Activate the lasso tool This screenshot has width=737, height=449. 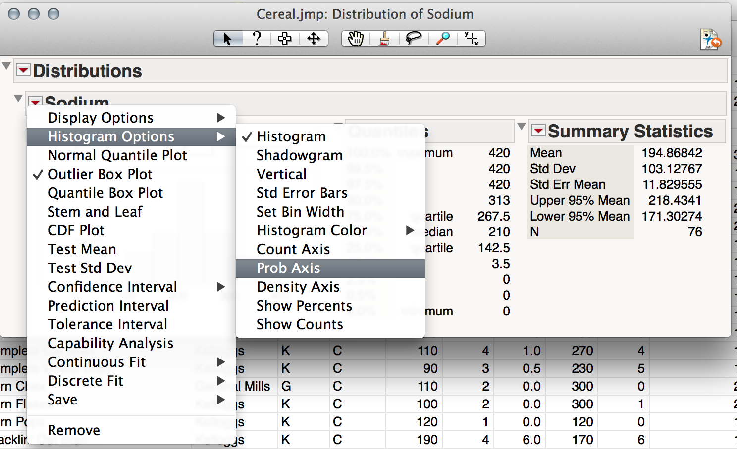point(413,39)
